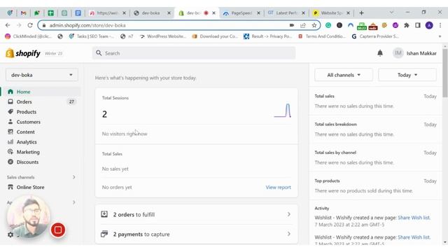Open the All channels dropdown
448x252 pixels.
coord(344,75)
